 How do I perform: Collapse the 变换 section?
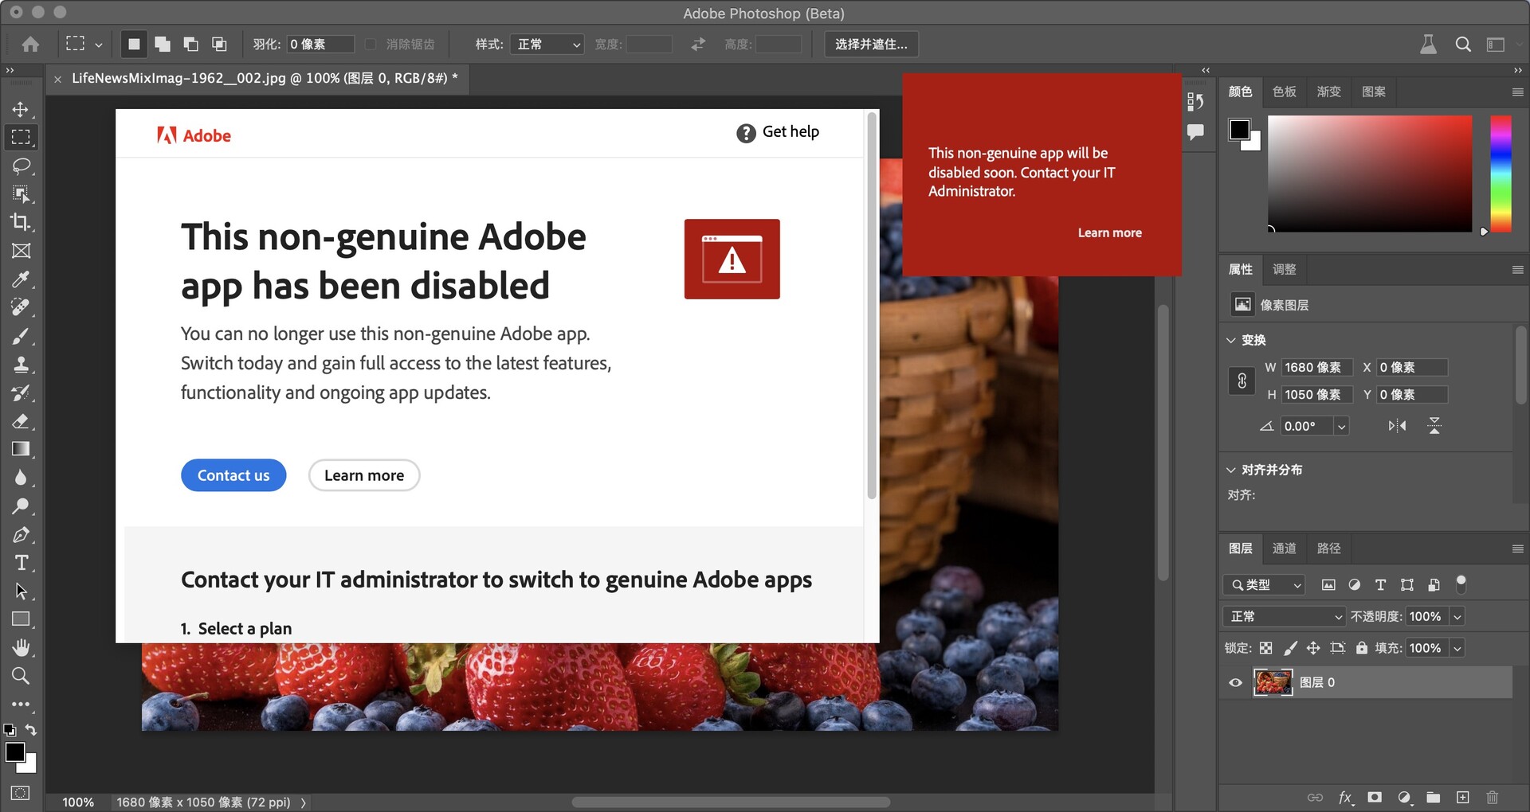tap(1231, 340)
